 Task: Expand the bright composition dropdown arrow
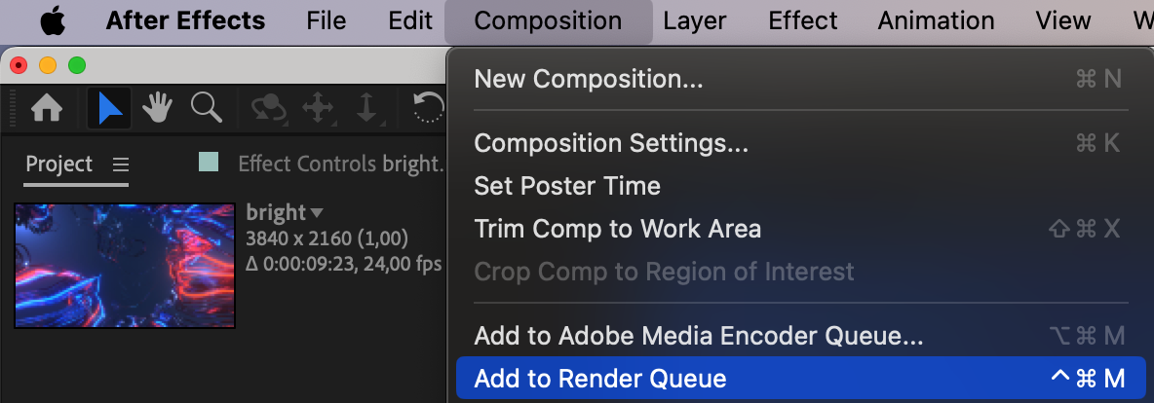tap(317, 212)
